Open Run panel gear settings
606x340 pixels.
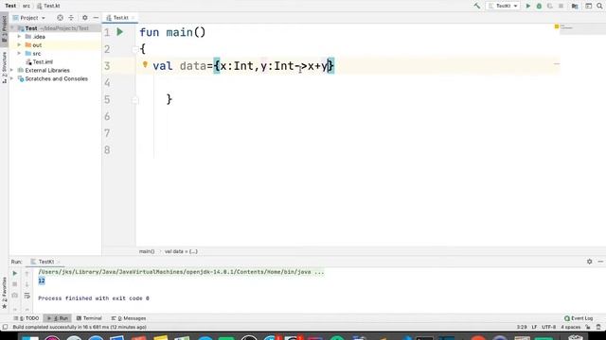[589, 262]
